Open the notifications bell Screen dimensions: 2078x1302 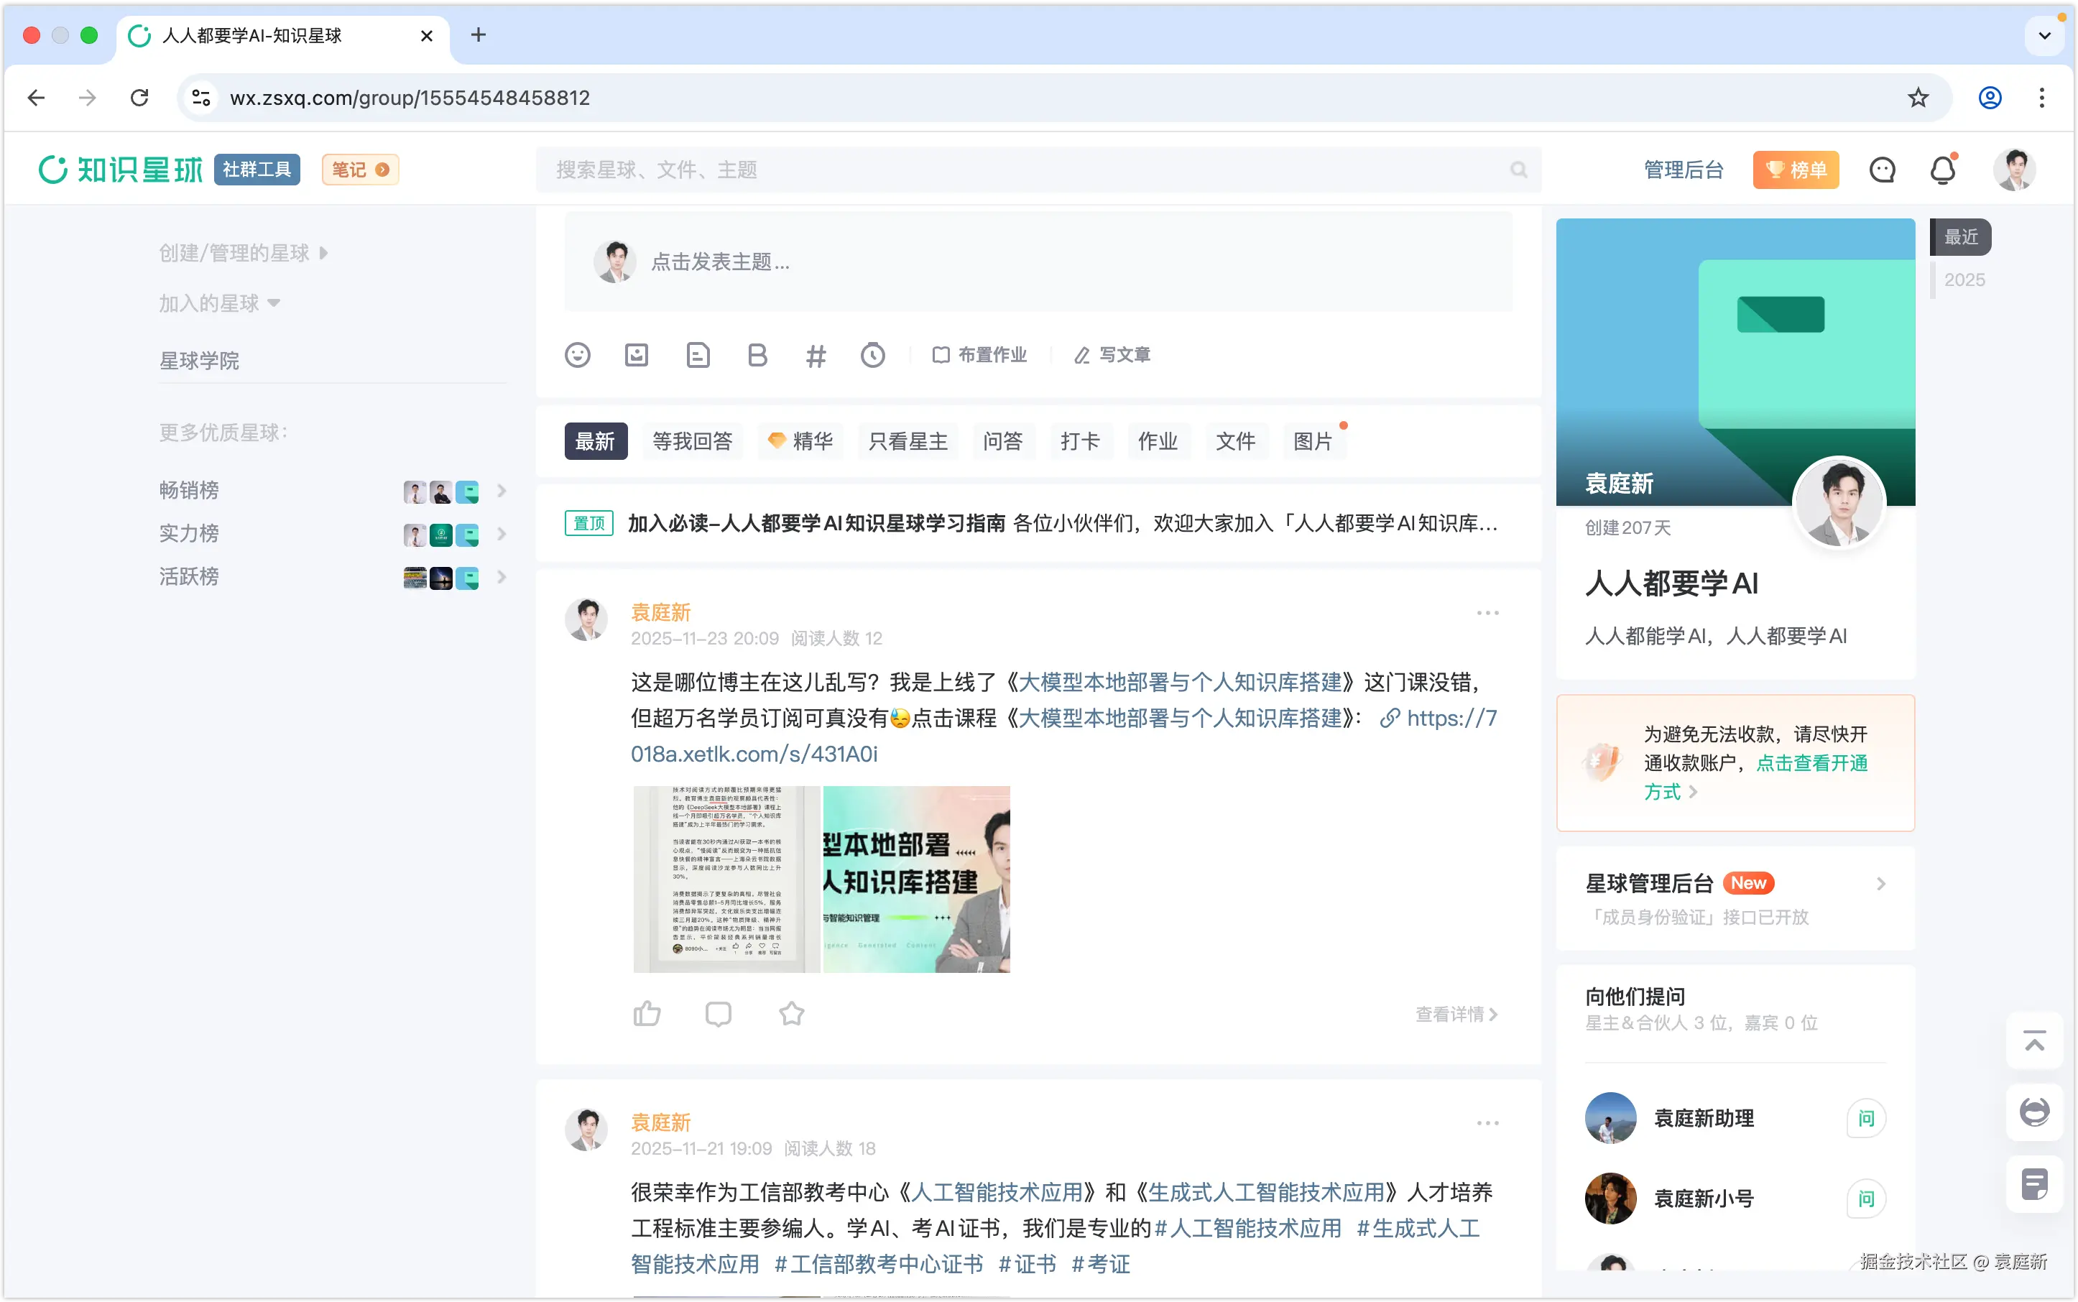click(x=1942, y=170)
